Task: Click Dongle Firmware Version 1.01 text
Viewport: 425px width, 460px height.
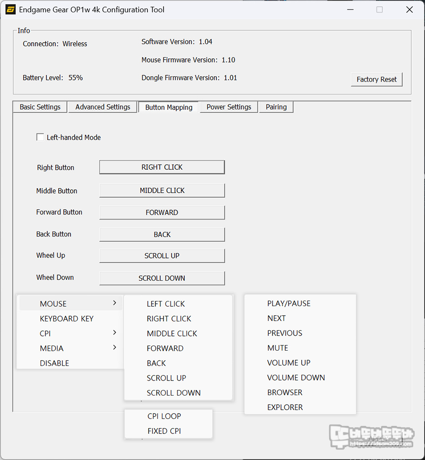Action: 189,78
